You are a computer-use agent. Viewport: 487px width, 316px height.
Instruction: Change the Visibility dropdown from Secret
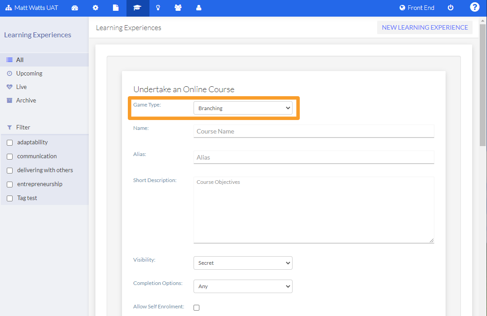coord(243,263)
